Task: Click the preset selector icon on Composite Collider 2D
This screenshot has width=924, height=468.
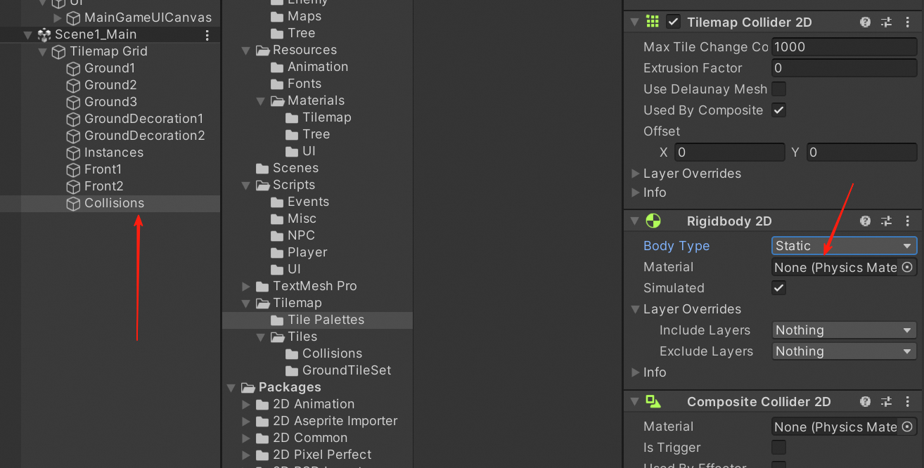Action: tap(886, 401)
